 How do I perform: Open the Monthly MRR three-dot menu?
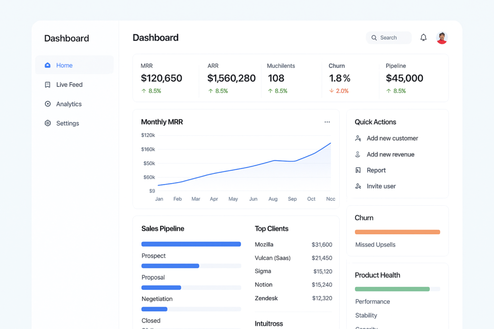[327, 122]
